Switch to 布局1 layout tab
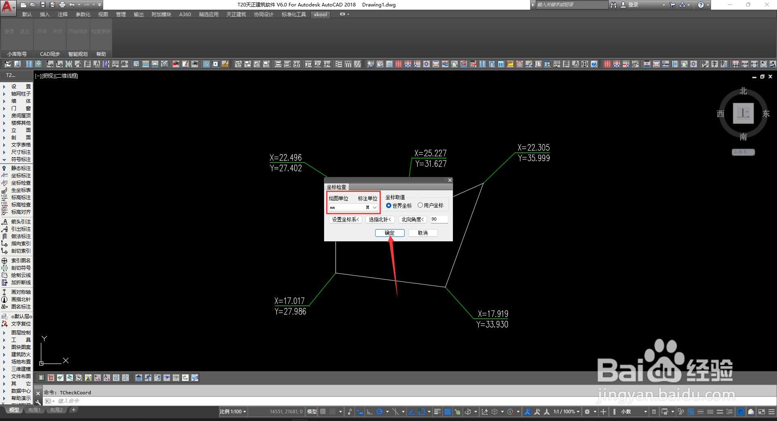 pyautogui.click(x=34, y=410)
